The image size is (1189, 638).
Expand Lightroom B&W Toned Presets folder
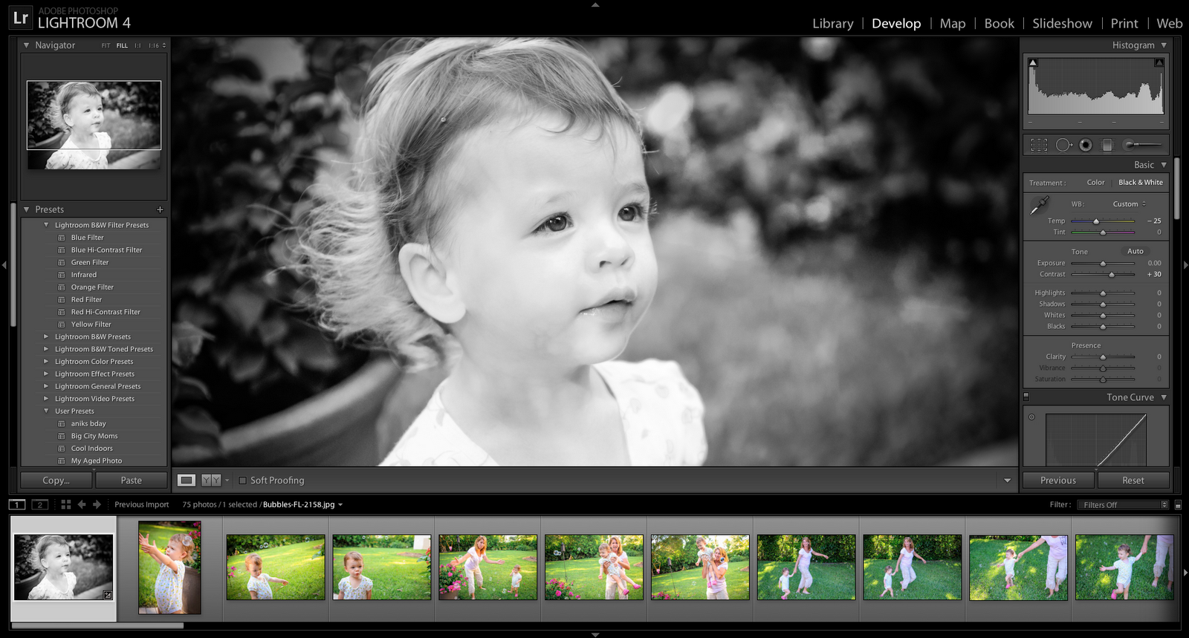tap(46, 349)
